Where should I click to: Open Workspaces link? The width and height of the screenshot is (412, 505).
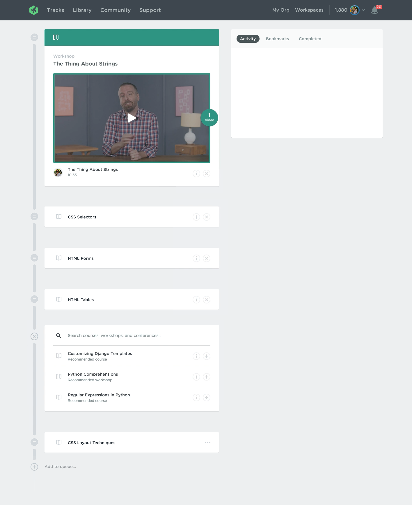tap(309, 10)
